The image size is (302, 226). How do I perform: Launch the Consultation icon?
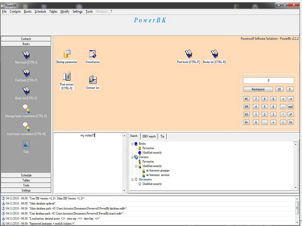pos(92,54)
